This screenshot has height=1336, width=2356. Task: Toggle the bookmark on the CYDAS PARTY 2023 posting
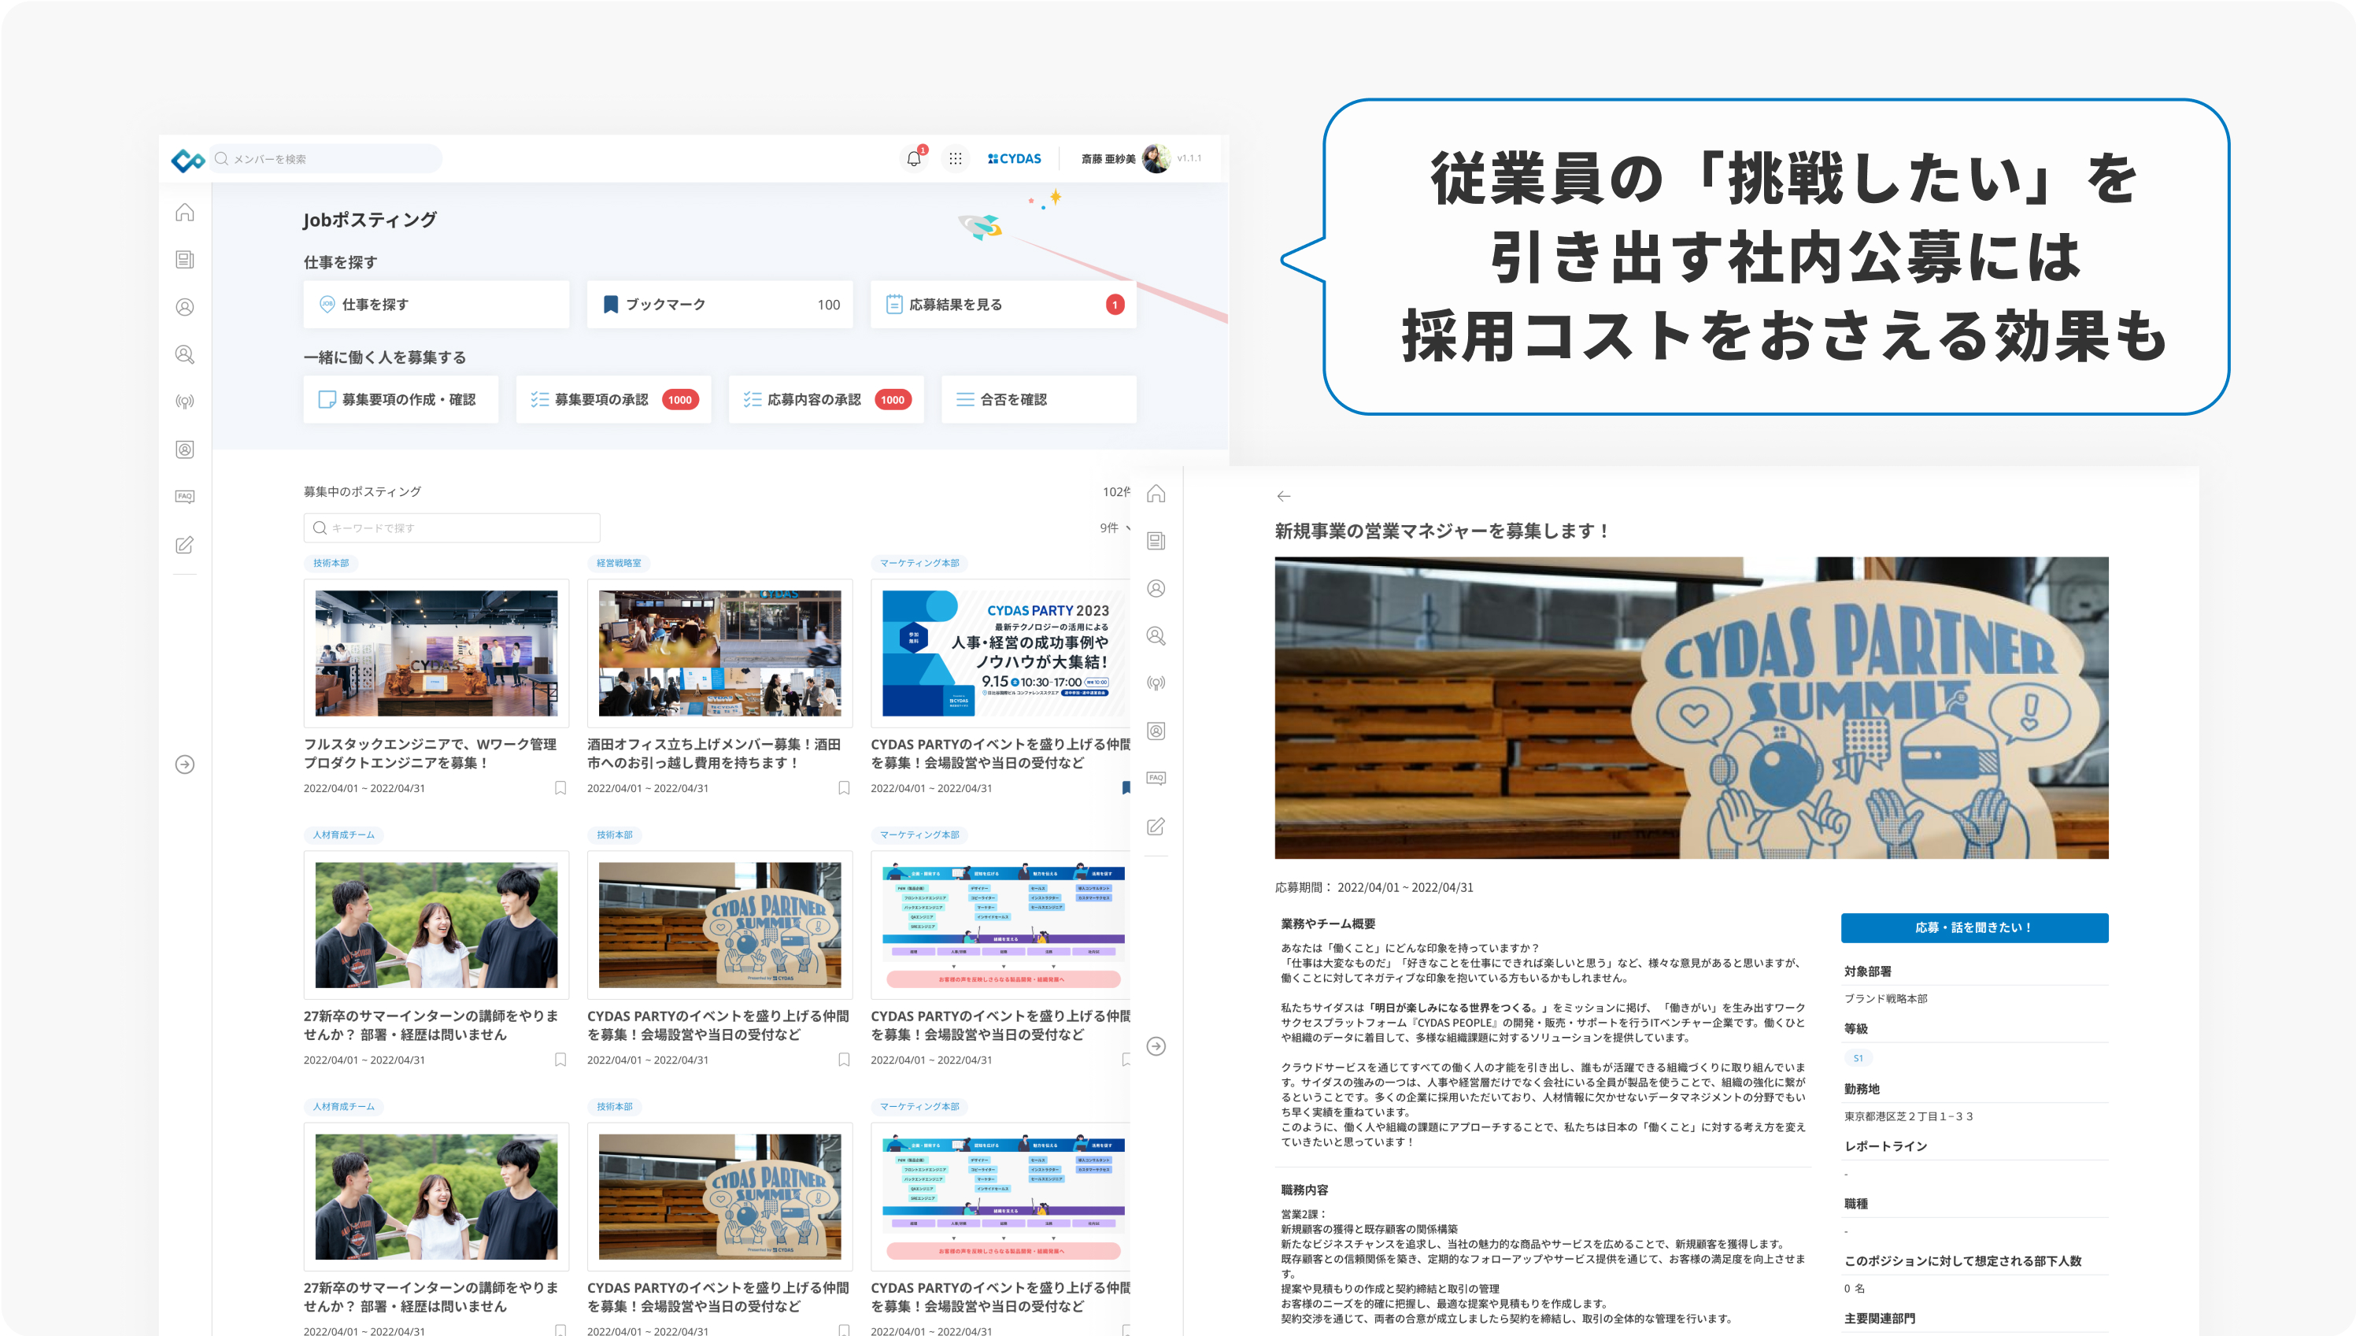(1126, 788)
